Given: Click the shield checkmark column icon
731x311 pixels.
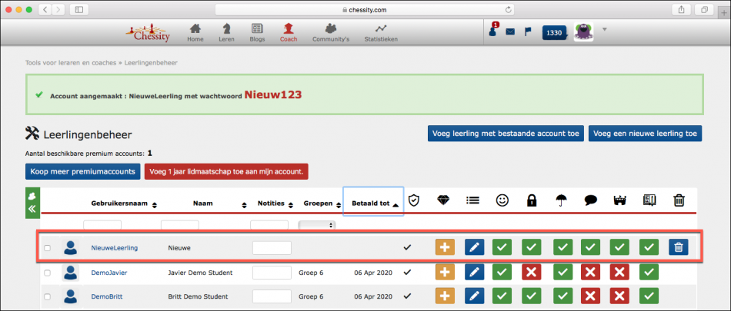Looking at the screenshot, I should pos(414,200).
